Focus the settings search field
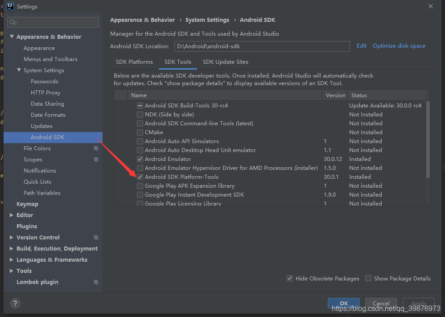 (53, 22)
